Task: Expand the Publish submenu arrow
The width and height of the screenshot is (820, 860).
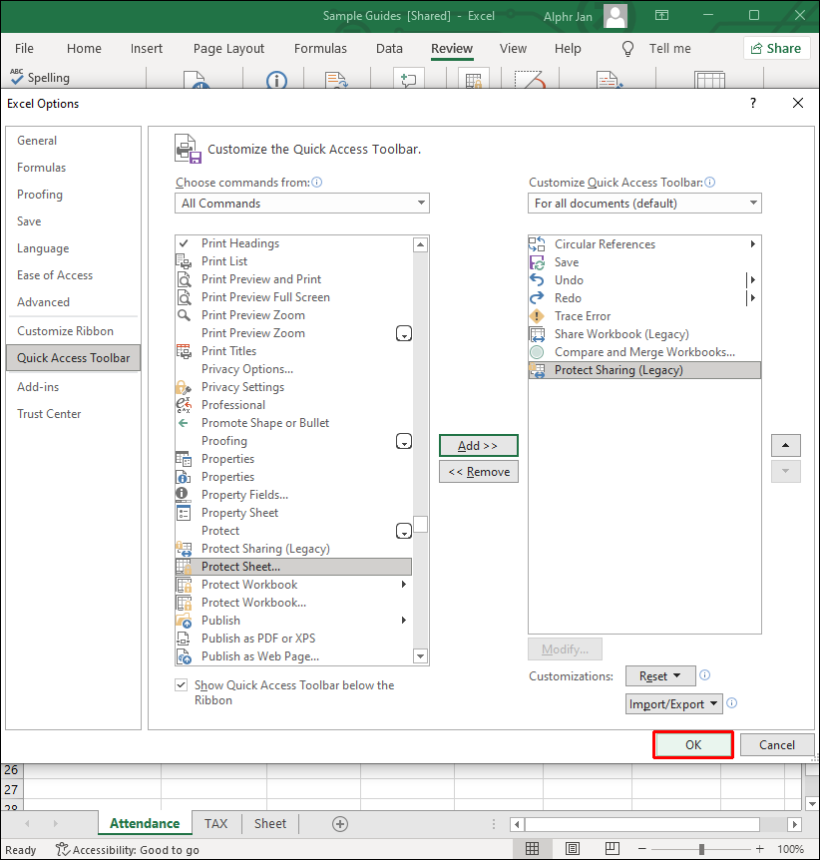Action: [404, 621]
